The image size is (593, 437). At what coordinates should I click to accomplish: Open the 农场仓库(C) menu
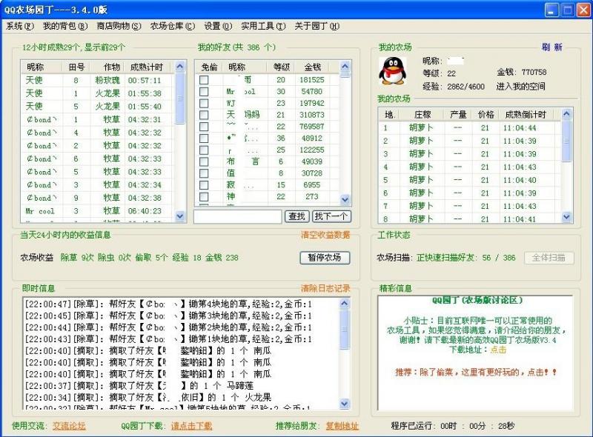tap(173, 26)
